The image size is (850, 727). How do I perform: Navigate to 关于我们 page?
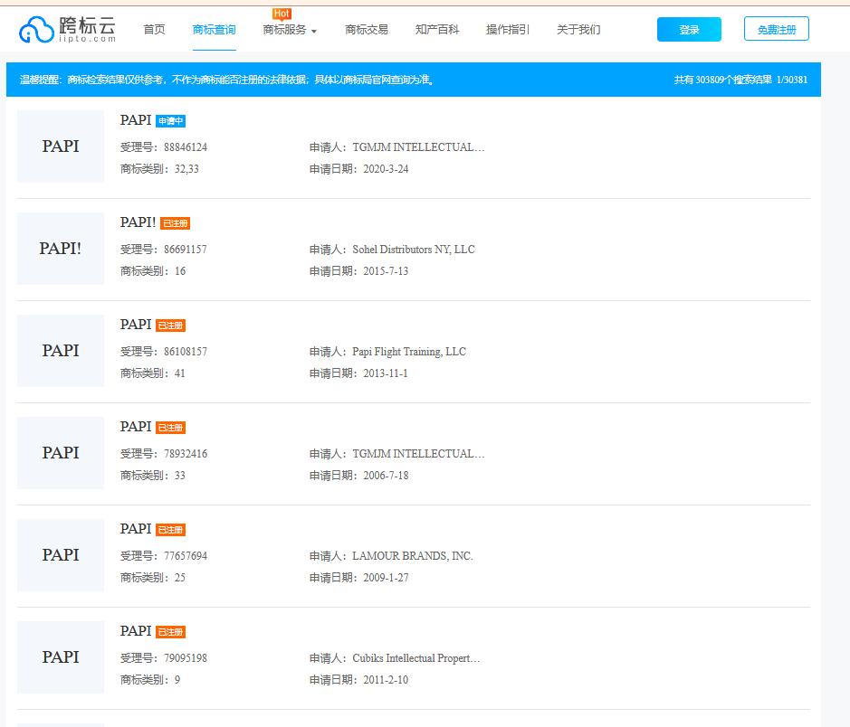(x=578, y=30)
